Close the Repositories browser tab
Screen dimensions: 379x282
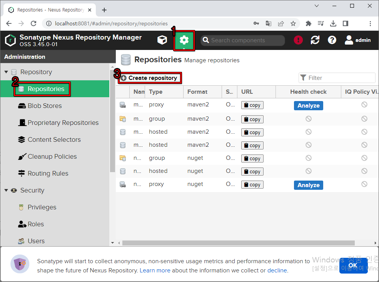tap(90, 10)
